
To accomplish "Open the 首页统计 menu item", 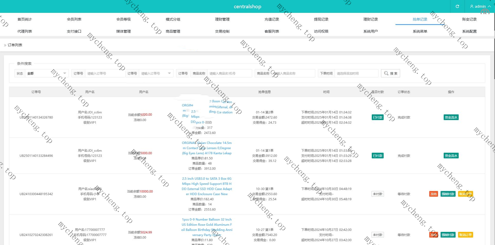I will (x=24, y=19).
